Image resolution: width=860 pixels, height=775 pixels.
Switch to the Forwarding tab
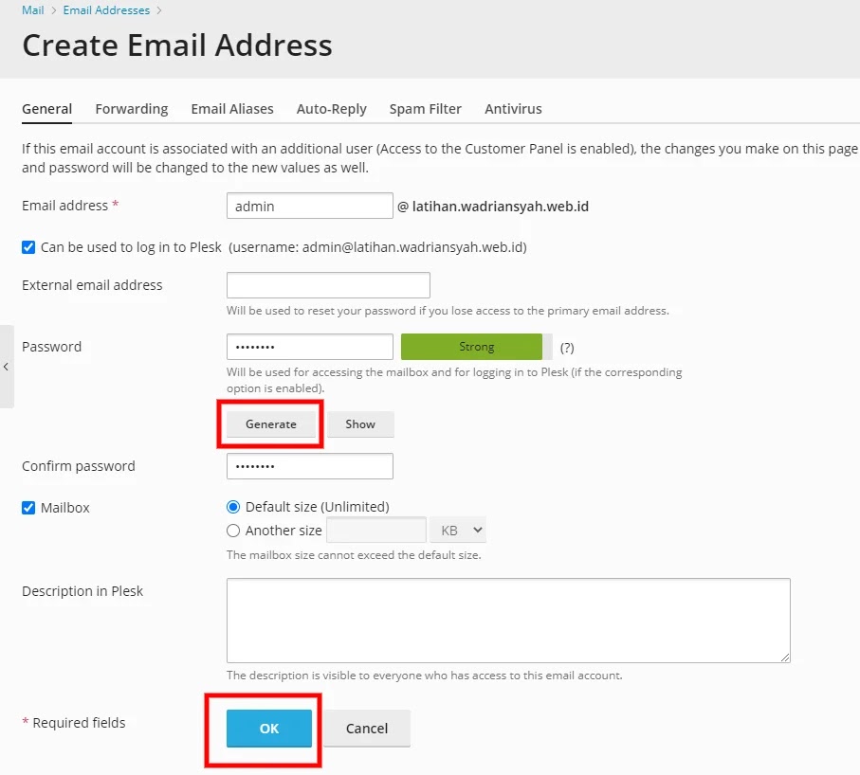132,109
